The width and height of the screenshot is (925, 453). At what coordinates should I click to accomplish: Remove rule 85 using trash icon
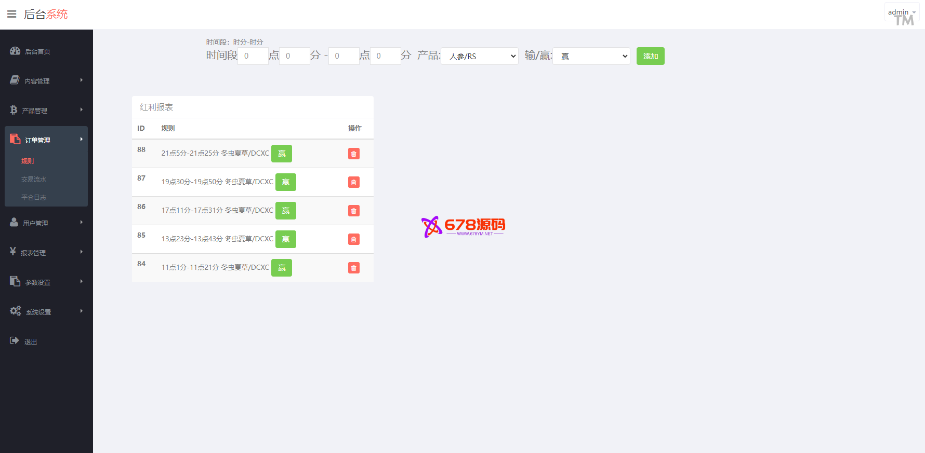click(x=353, y=239)
